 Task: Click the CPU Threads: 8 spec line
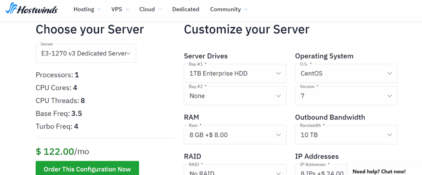click(60, 101)
